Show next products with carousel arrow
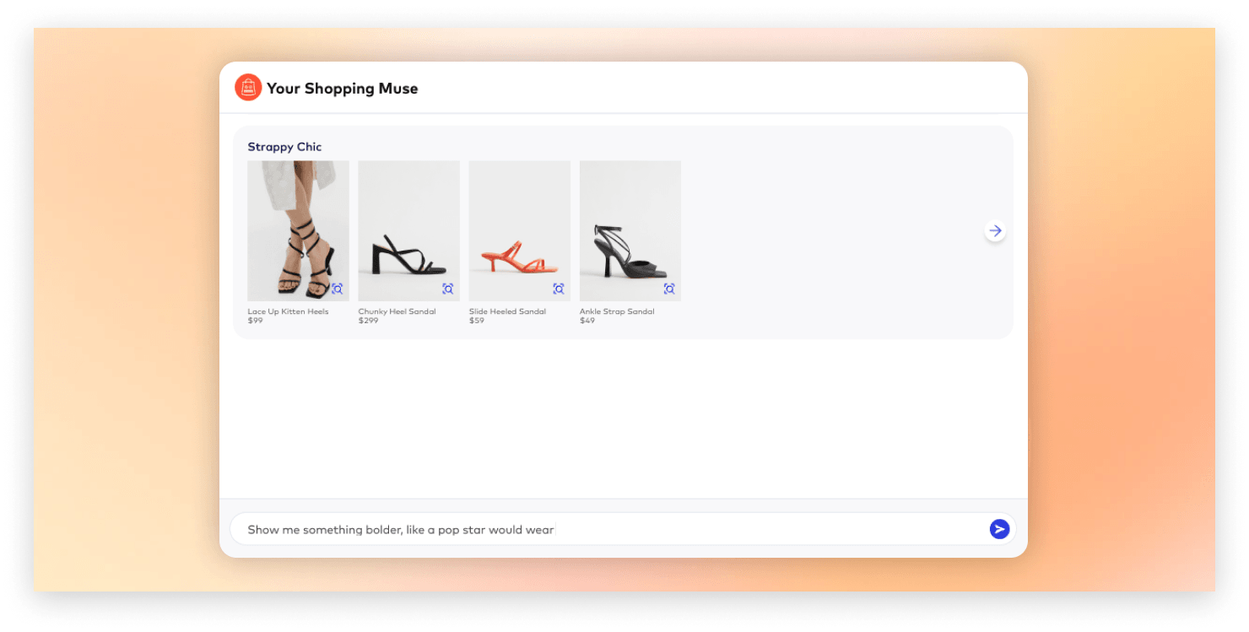1249x632 pixels. 995,230
